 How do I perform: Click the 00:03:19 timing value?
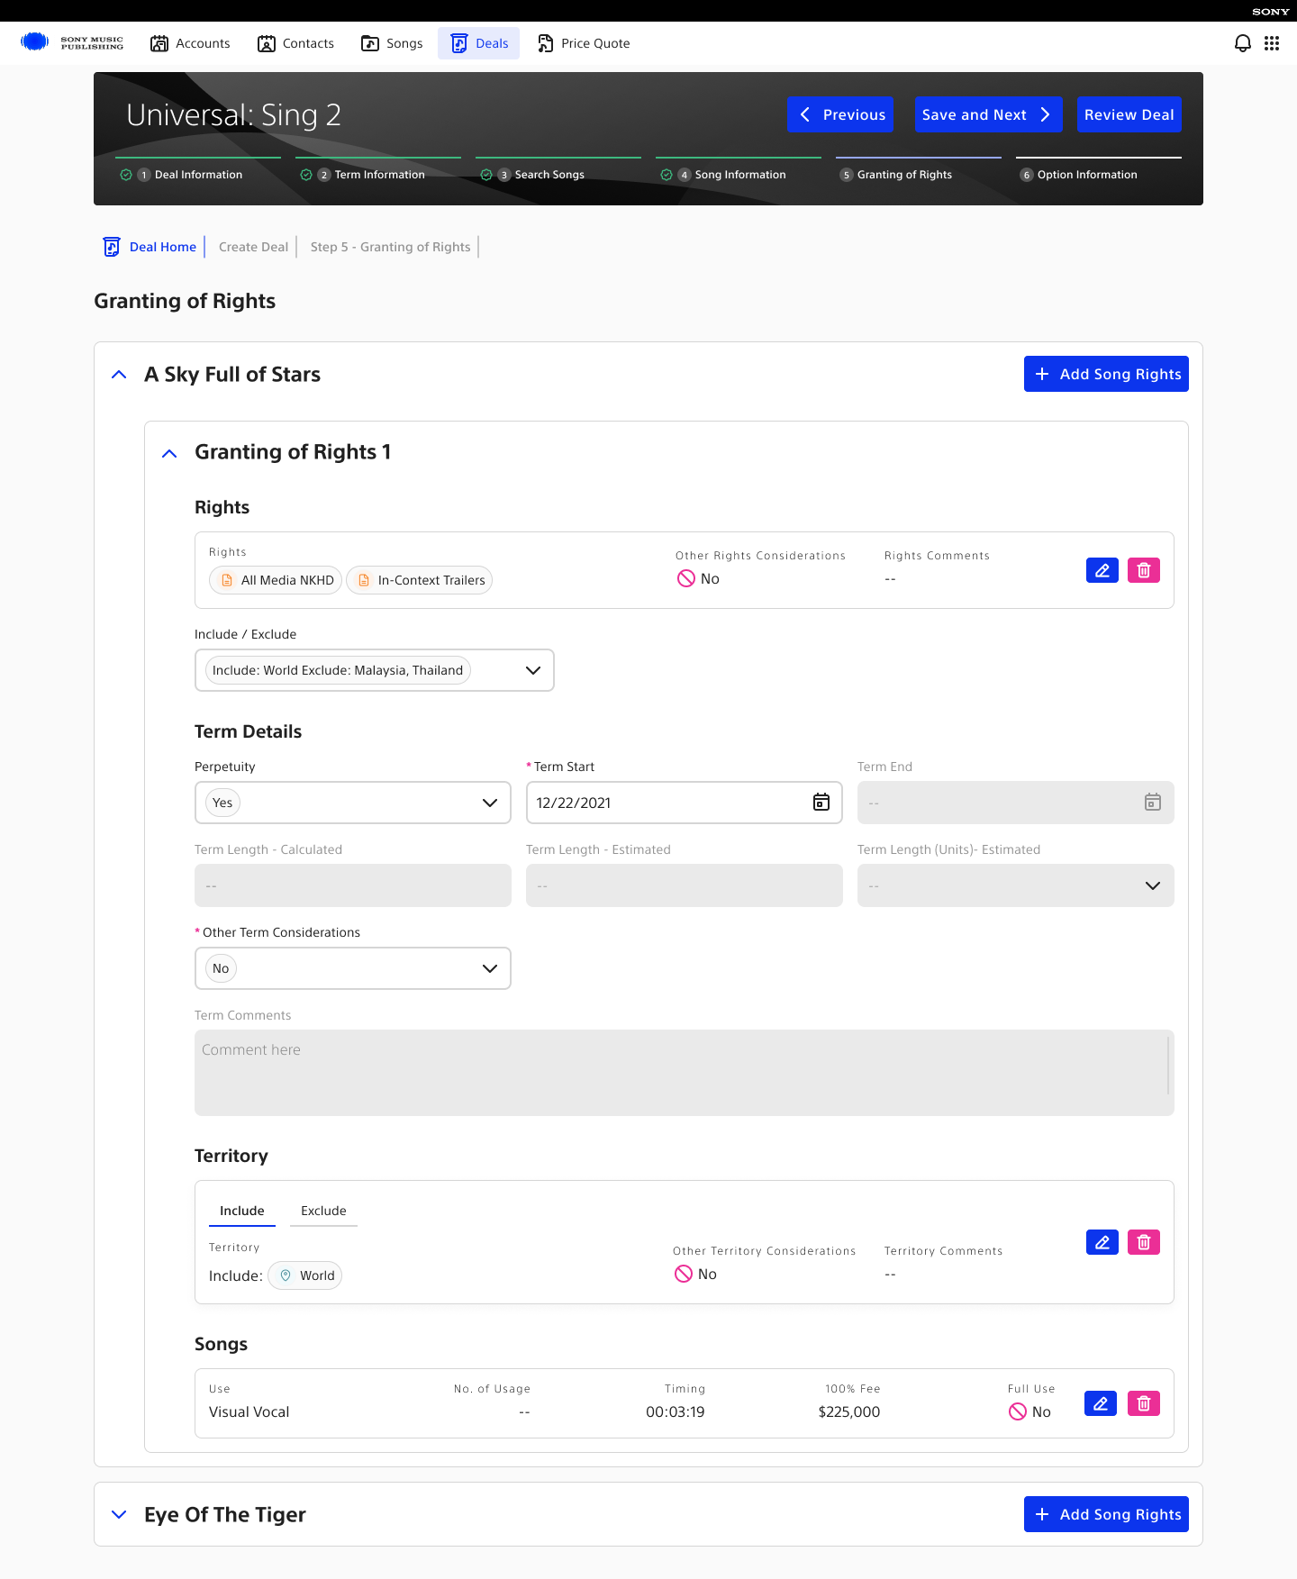pos(676,1411)
